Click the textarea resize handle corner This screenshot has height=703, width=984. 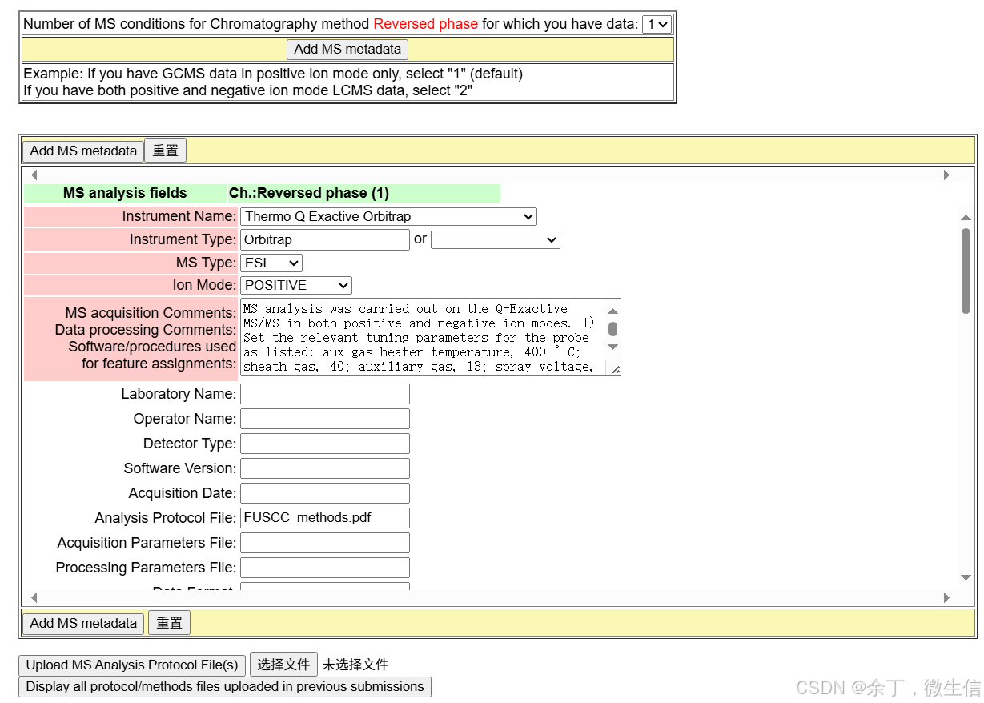[613, 368]
